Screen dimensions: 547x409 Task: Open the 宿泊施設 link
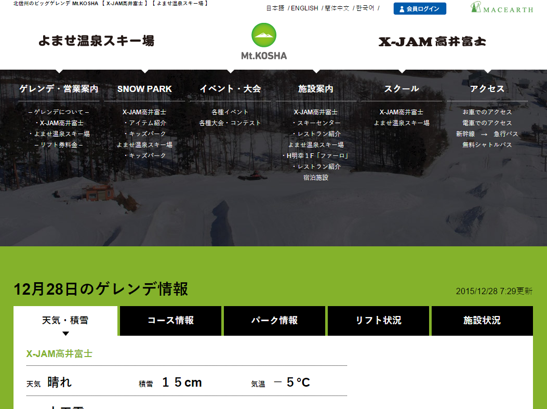click(x=316, y=177)
